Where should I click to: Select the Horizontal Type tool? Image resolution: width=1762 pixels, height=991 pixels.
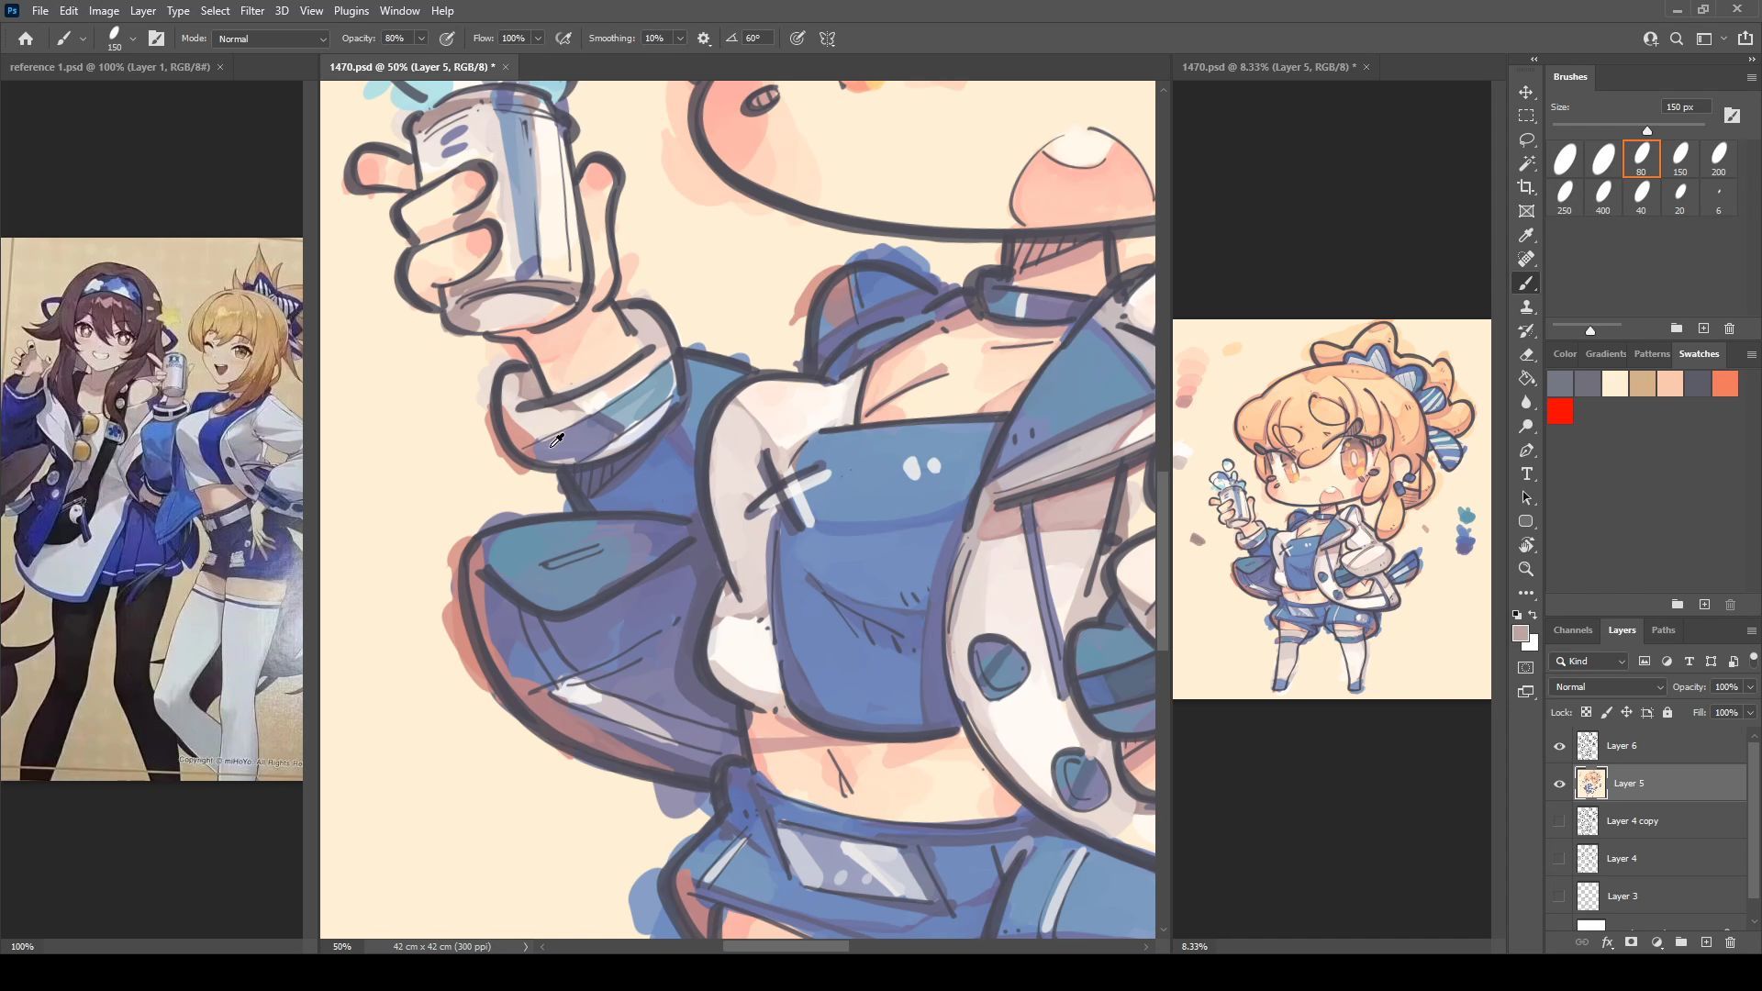point(1526,474)
